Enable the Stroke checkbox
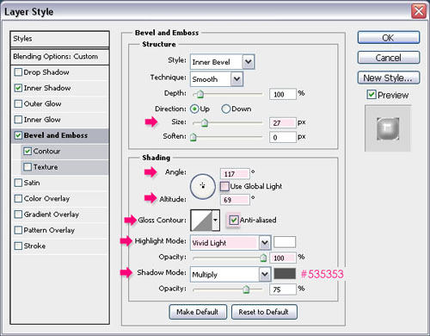The image size is (430, 336). 18,246
